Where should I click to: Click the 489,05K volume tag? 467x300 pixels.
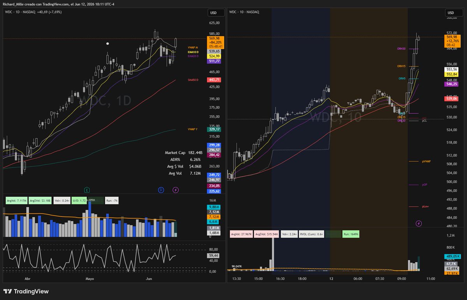453,257
